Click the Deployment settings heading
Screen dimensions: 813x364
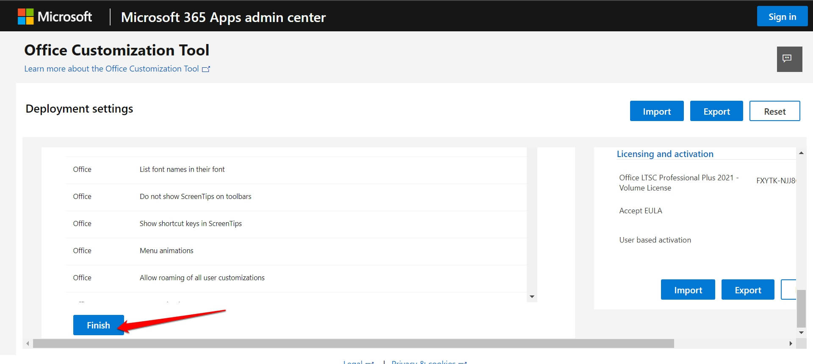tap(79, 109)
